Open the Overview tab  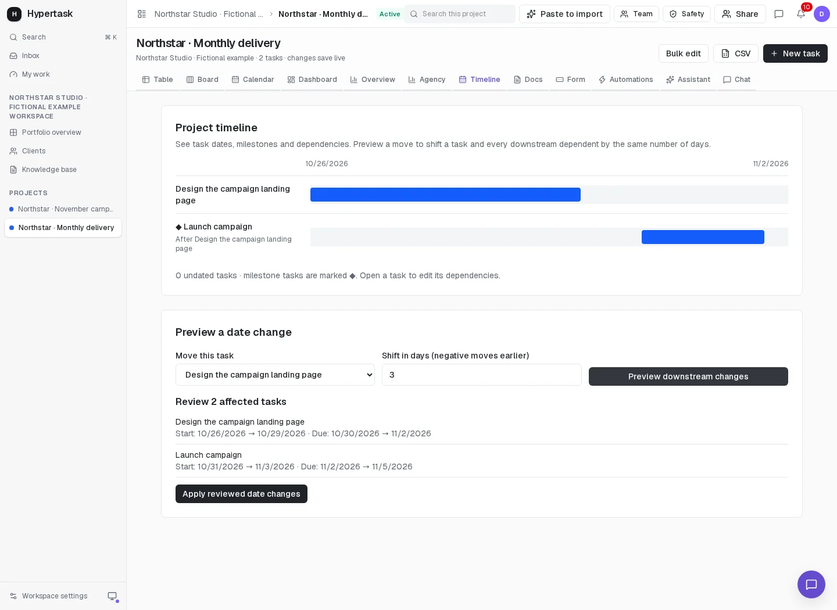[373, 80]
